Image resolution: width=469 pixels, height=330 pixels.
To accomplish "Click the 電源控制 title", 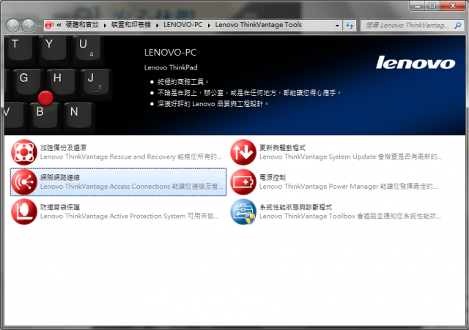I will coord(273,177).
